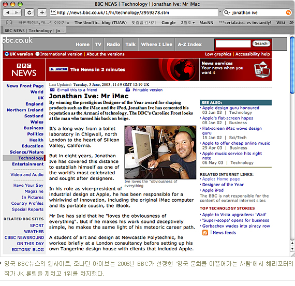The image size is (295, 286).
Task: Click E-mail this to a friend
Action: pos(77,90)
